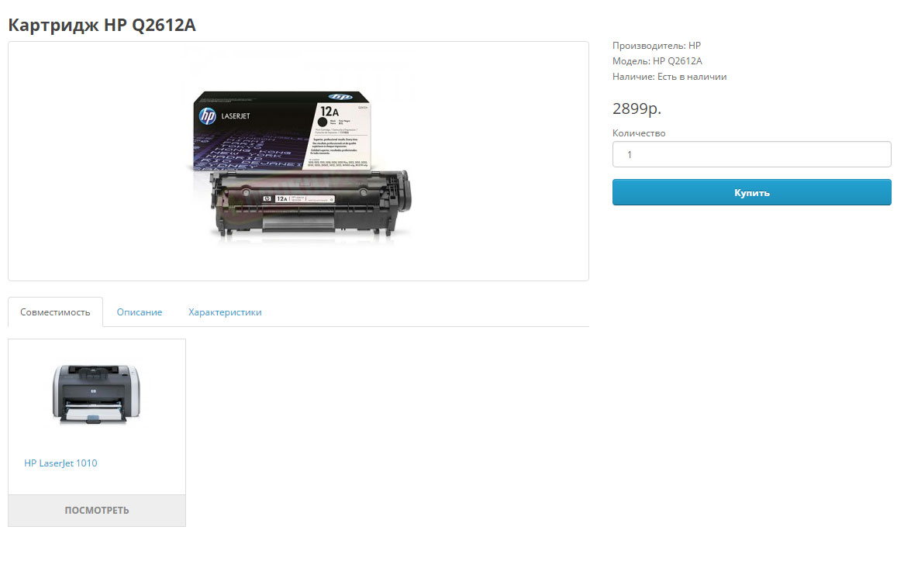This screenshot has height=561, width=904.
Task: Focus the Количество quantity field
Action: (x=752, y=154)
